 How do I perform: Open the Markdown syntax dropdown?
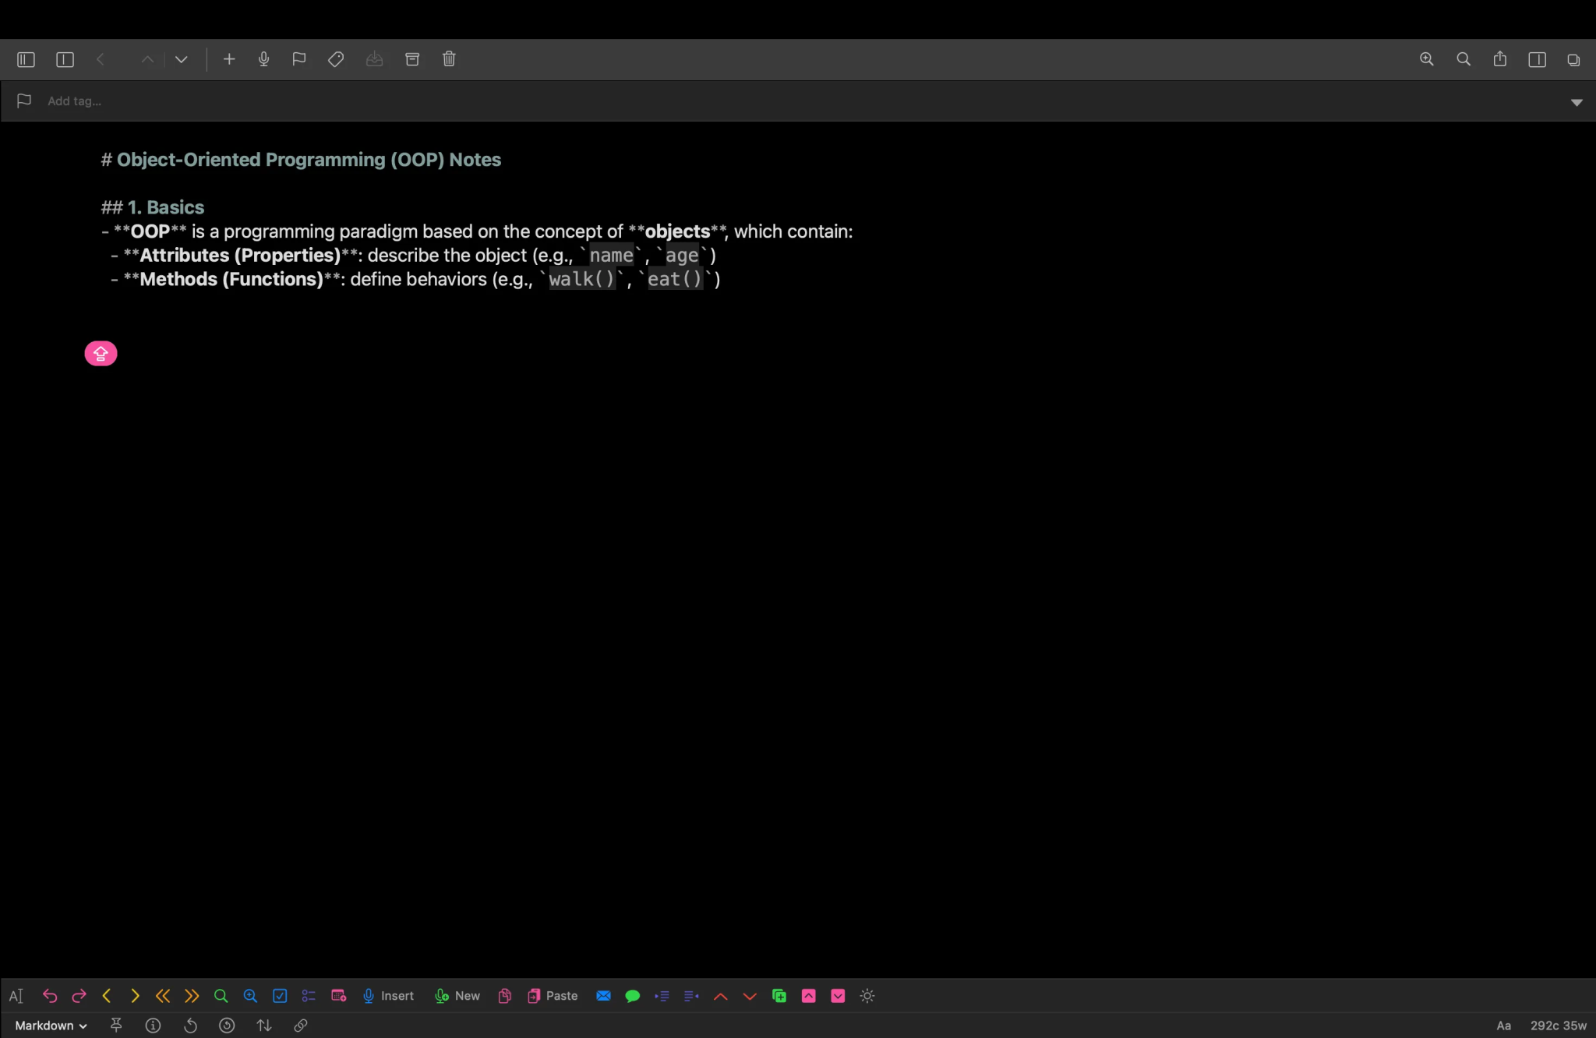(49, 1026)
